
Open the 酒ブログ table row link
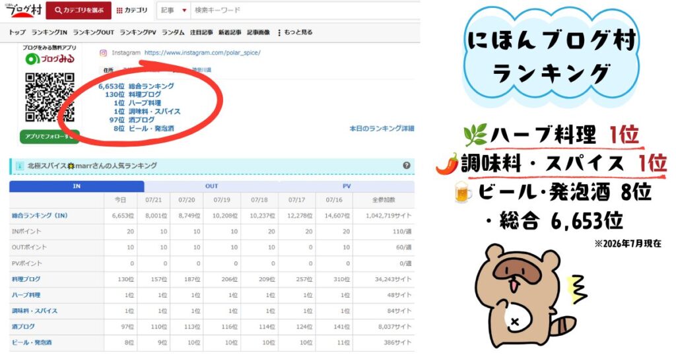click(23, 327)
